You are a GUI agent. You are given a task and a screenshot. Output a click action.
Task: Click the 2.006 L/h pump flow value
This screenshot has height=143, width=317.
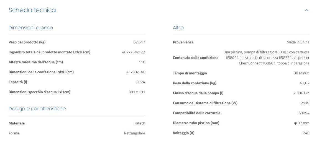click(x=301, y=93)
